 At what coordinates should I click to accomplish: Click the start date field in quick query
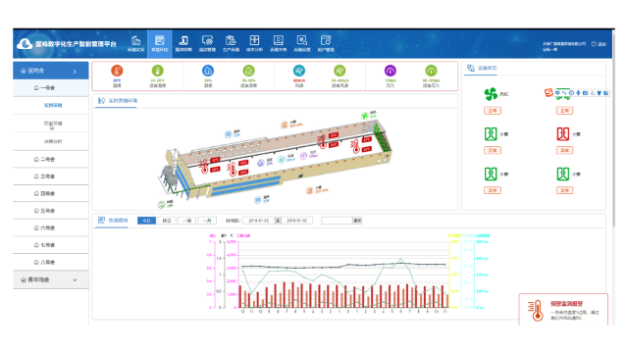tap(259, 221)
